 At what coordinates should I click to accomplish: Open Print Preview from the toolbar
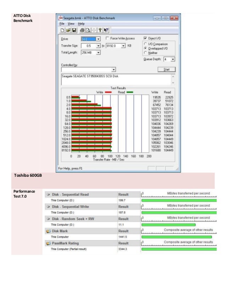point(88,30)
